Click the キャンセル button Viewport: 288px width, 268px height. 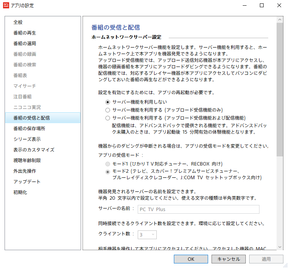[x=229, y=259]
